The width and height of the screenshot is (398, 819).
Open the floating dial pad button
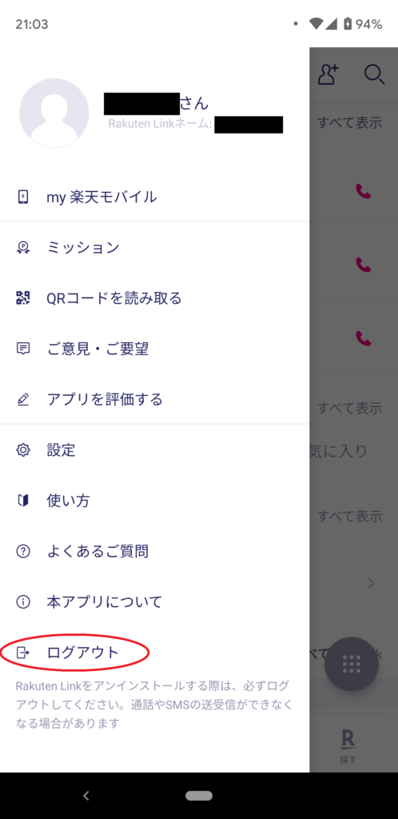352,664
